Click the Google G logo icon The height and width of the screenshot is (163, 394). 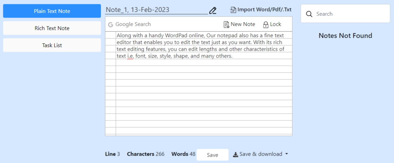[x=110, y=25]
